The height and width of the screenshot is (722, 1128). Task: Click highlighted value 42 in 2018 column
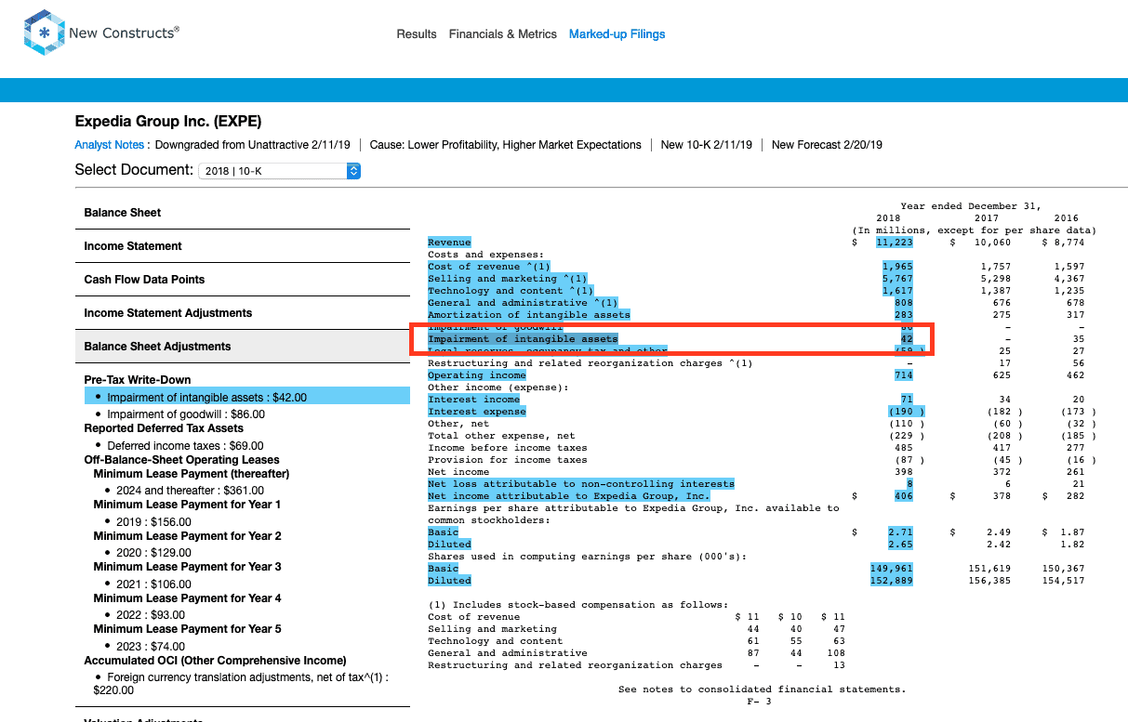point(907,339)
